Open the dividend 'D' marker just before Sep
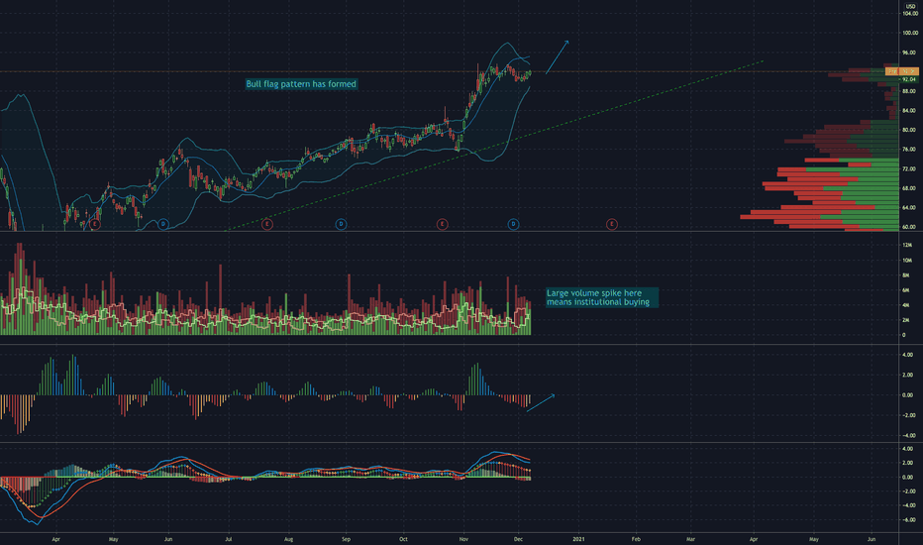The image size is (923, 545). click(341, 224)
